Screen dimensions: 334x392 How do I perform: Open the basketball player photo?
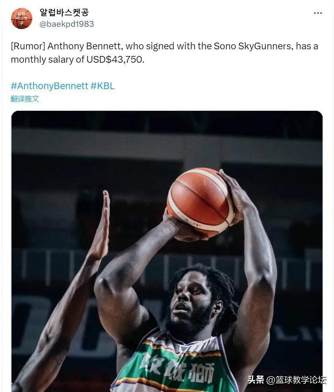pyautogui.click(x=167, y=251)
